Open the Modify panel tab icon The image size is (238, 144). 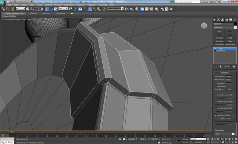pyautogui.click(x=218, y=20)
